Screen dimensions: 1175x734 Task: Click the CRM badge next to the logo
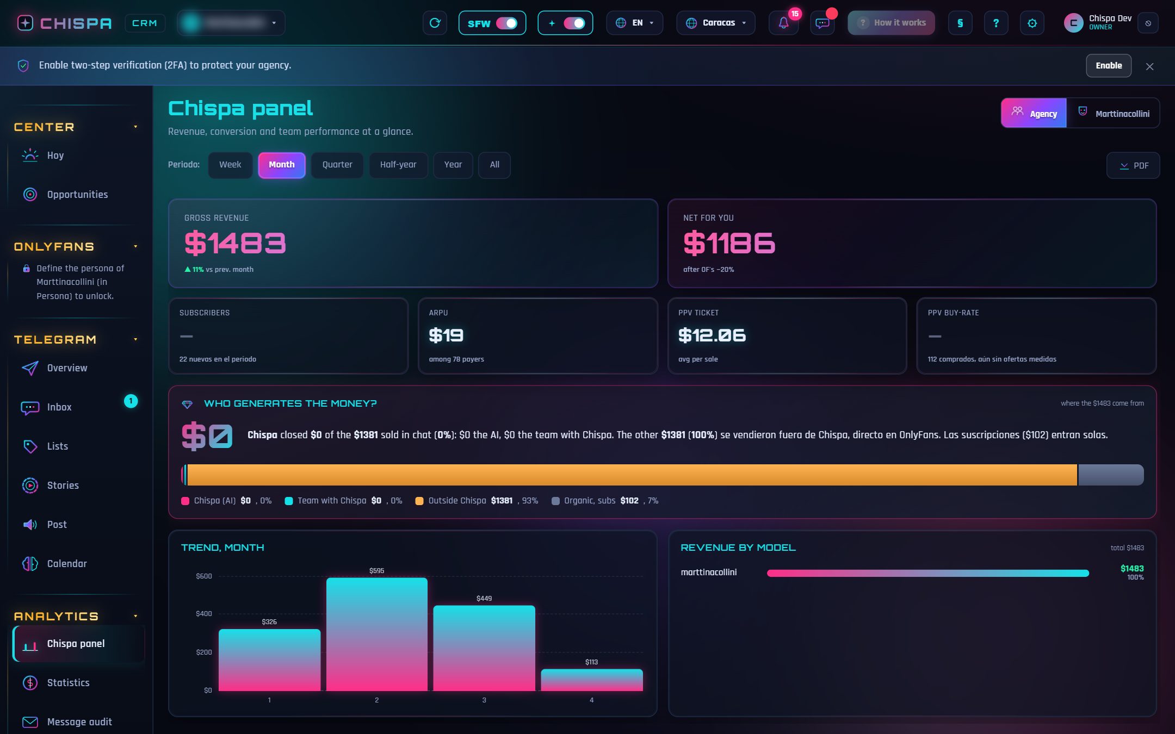(145, 23)
